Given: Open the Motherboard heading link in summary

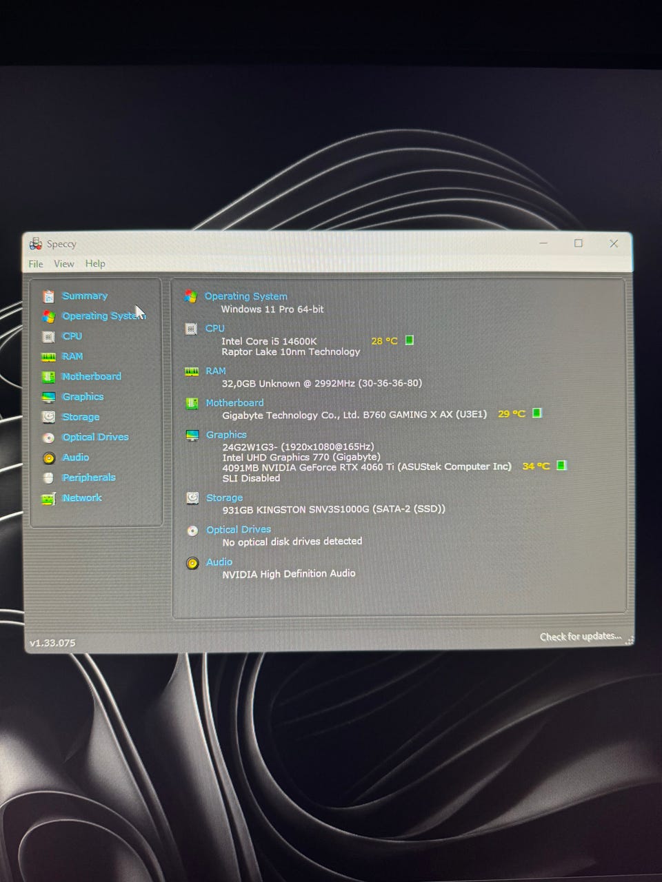Looking at the screenshot, I should click(234, 402).
